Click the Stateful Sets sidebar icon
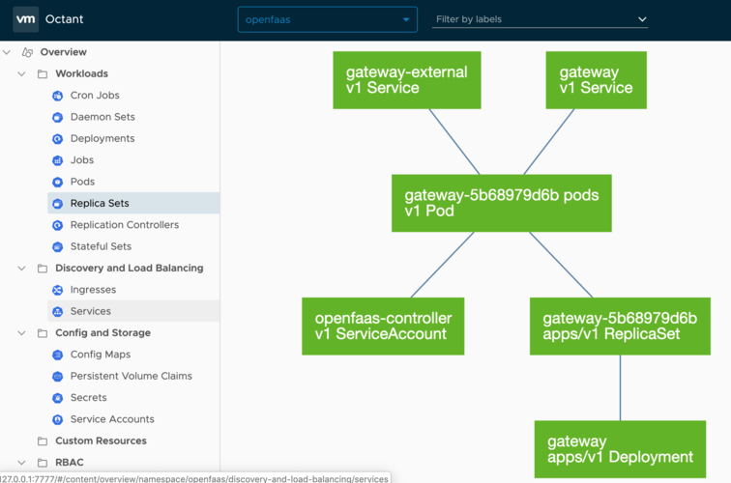Viewport: 731px width, 483px height. click(x=57, y=246)
